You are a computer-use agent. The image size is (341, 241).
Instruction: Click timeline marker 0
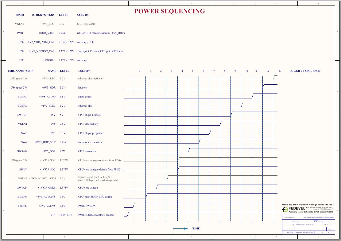pos(139,71)
